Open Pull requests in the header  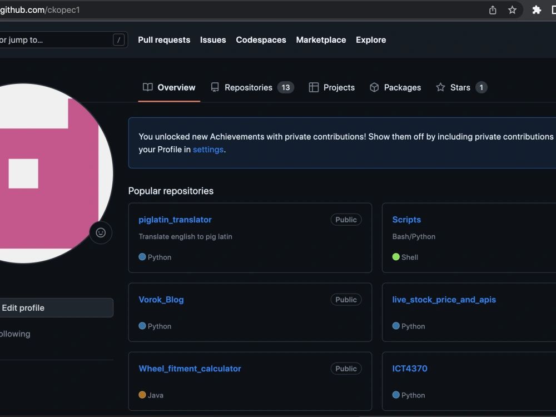tap(164, 40)
